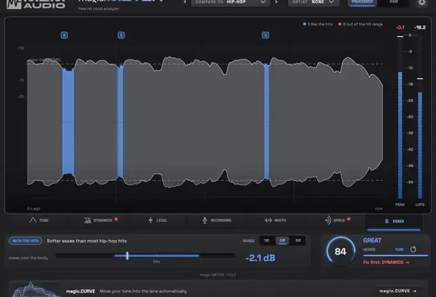Screen dimensions: 436x297
Task: Click the 1:08 heard time value
Action: [x=399, y=250]
